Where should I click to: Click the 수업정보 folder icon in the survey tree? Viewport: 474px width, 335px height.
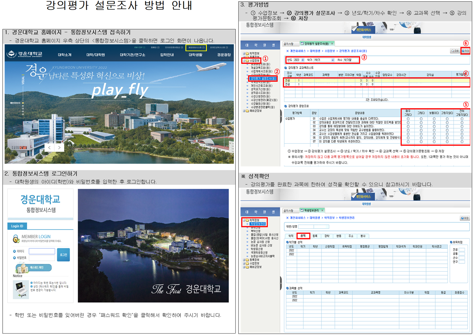[x=247, y=61]
